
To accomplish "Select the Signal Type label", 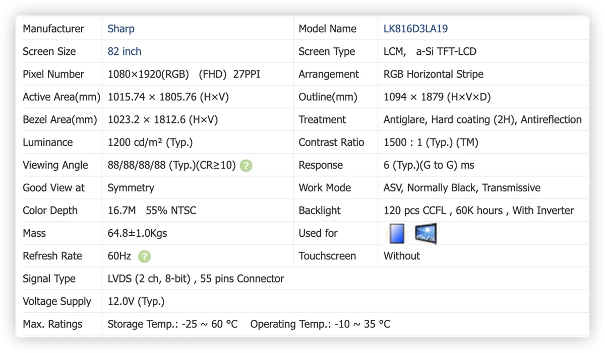I will click(49, 278).
